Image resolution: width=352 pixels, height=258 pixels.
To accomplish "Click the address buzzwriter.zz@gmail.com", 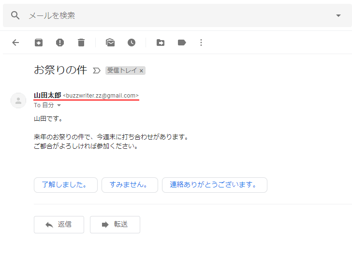I will click(x=101, y=96).
